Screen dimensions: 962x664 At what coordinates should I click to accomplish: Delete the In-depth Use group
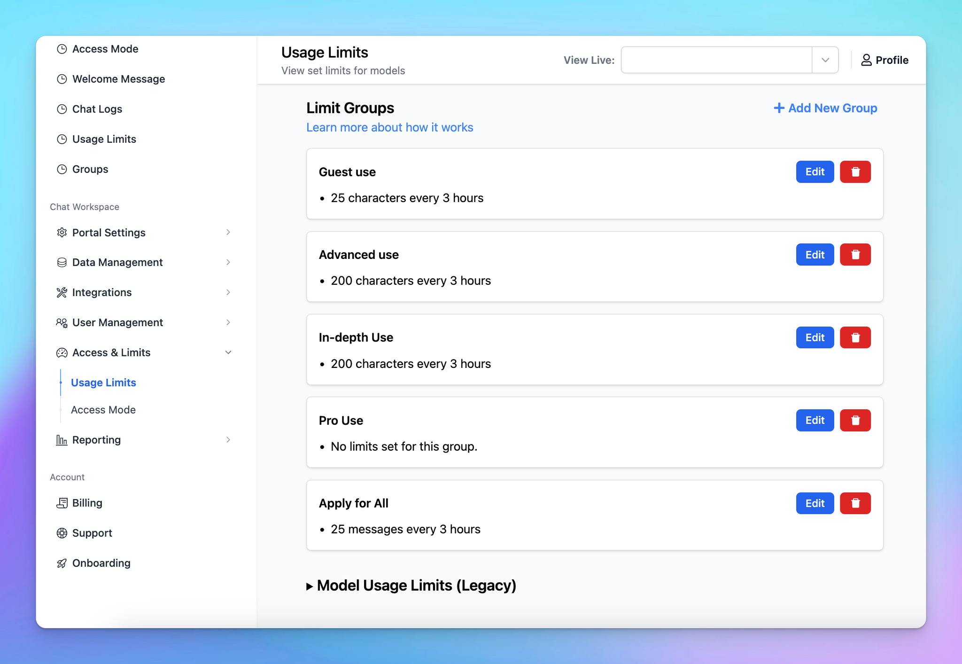(855, 337)
